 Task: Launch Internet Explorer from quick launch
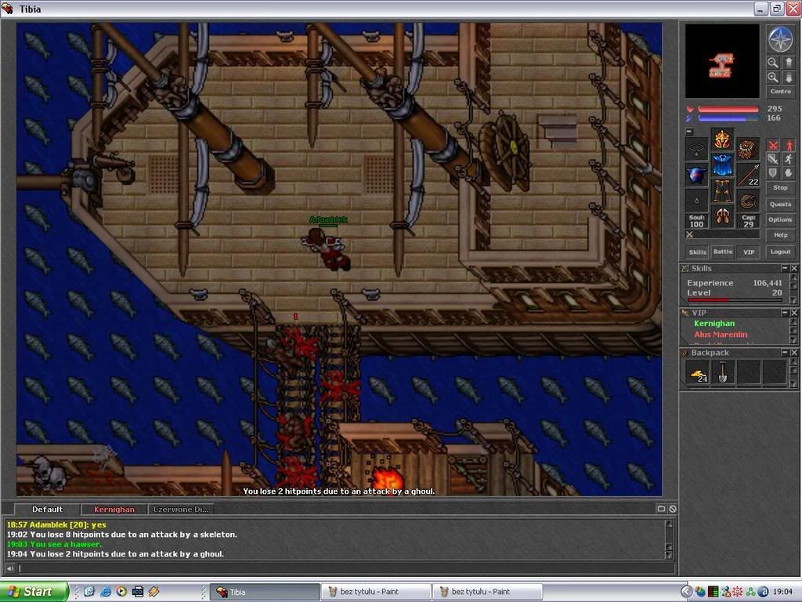click(106, 592)
